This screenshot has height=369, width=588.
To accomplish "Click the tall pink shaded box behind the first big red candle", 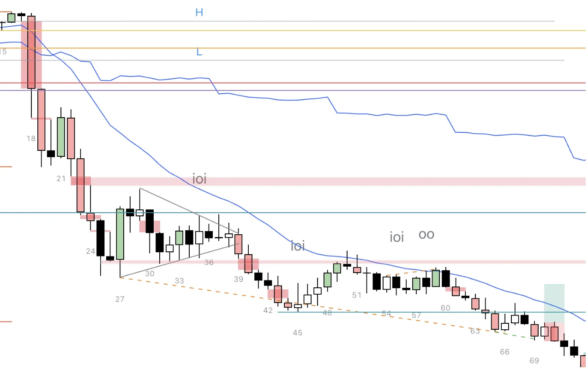I will point(31,54).
